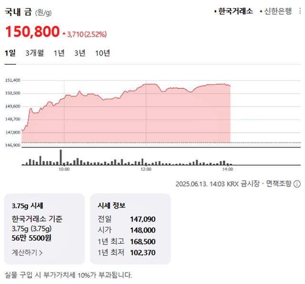Click the 전일 147,090 value

142,219
